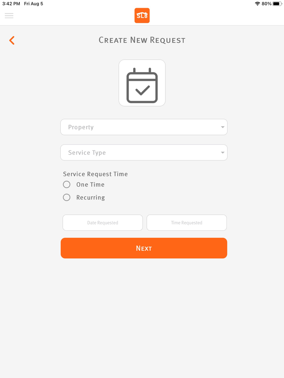The image size is (284, 378).
Task: Tap the calendar checkmark icon
Action: point(142,83)
